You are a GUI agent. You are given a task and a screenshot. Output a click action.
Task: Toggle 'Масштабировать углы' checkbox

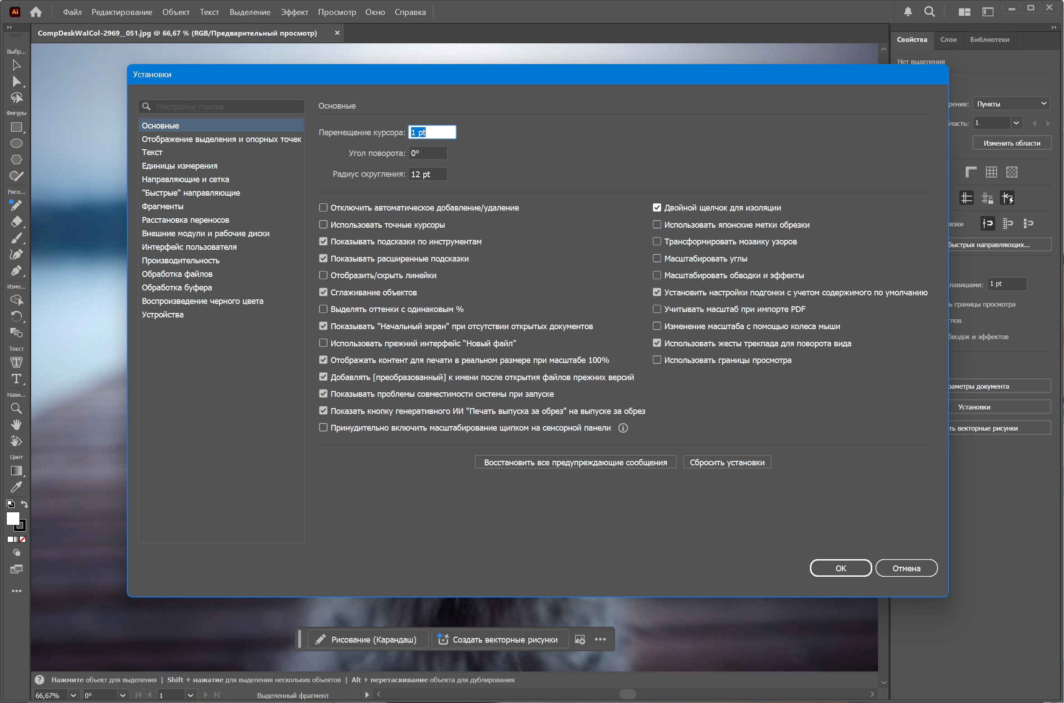click(x=657, y=258)
